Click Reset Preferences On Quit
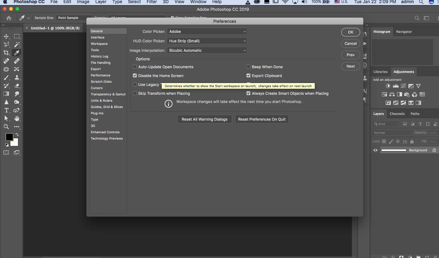The image size is (439, 258). point(262,119)
